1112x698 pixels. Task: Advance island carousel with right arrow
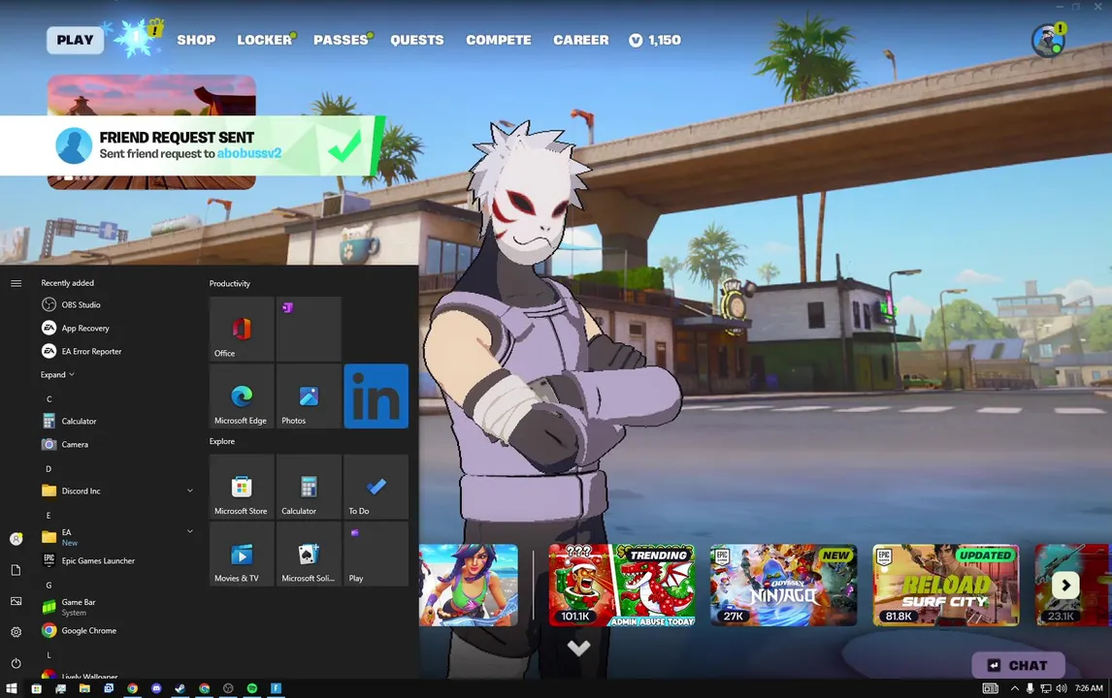pyautogui.click(x=1065, y=586)
